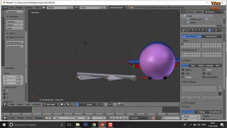Open the Scene properties tab icon
Screen dimensions: 227x128
196,30
